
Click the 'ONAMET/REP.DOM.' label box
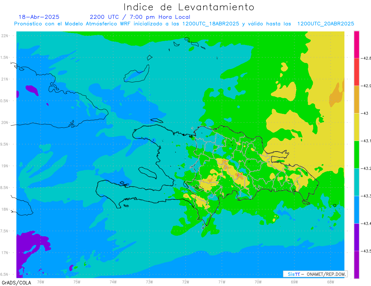(x=315, y=274)
